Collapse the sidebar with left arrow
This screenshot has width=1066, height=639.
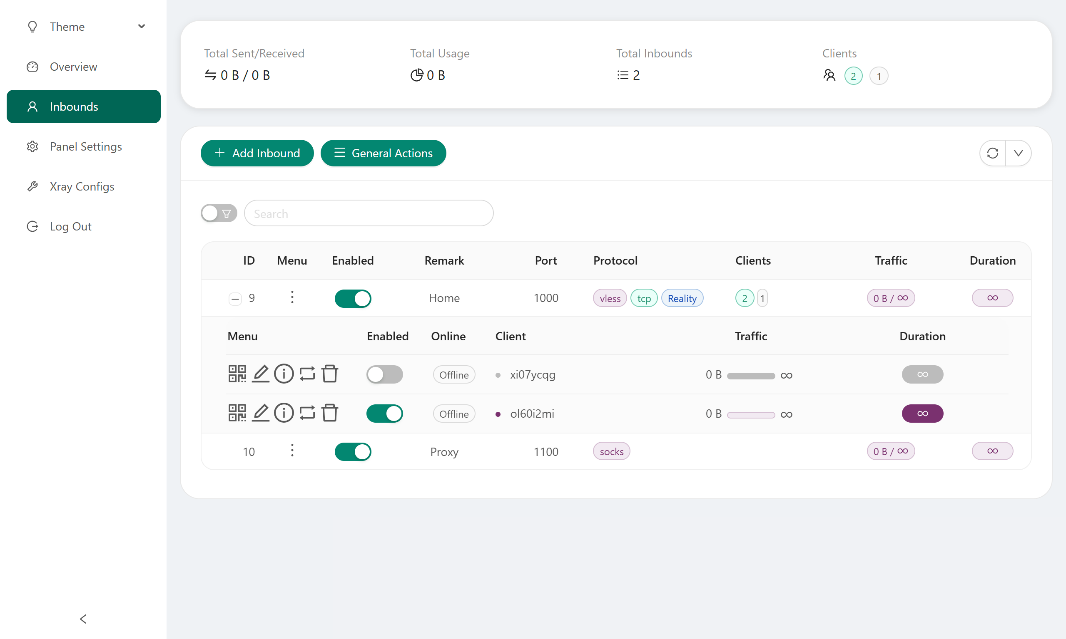coord(83,619)
